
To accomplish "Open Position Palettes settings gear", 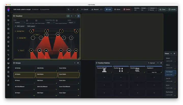I will pos(161,63).
